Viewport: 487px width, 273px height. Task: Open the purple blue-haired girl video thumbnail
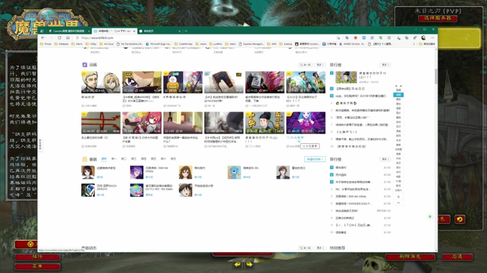point(306,123)
